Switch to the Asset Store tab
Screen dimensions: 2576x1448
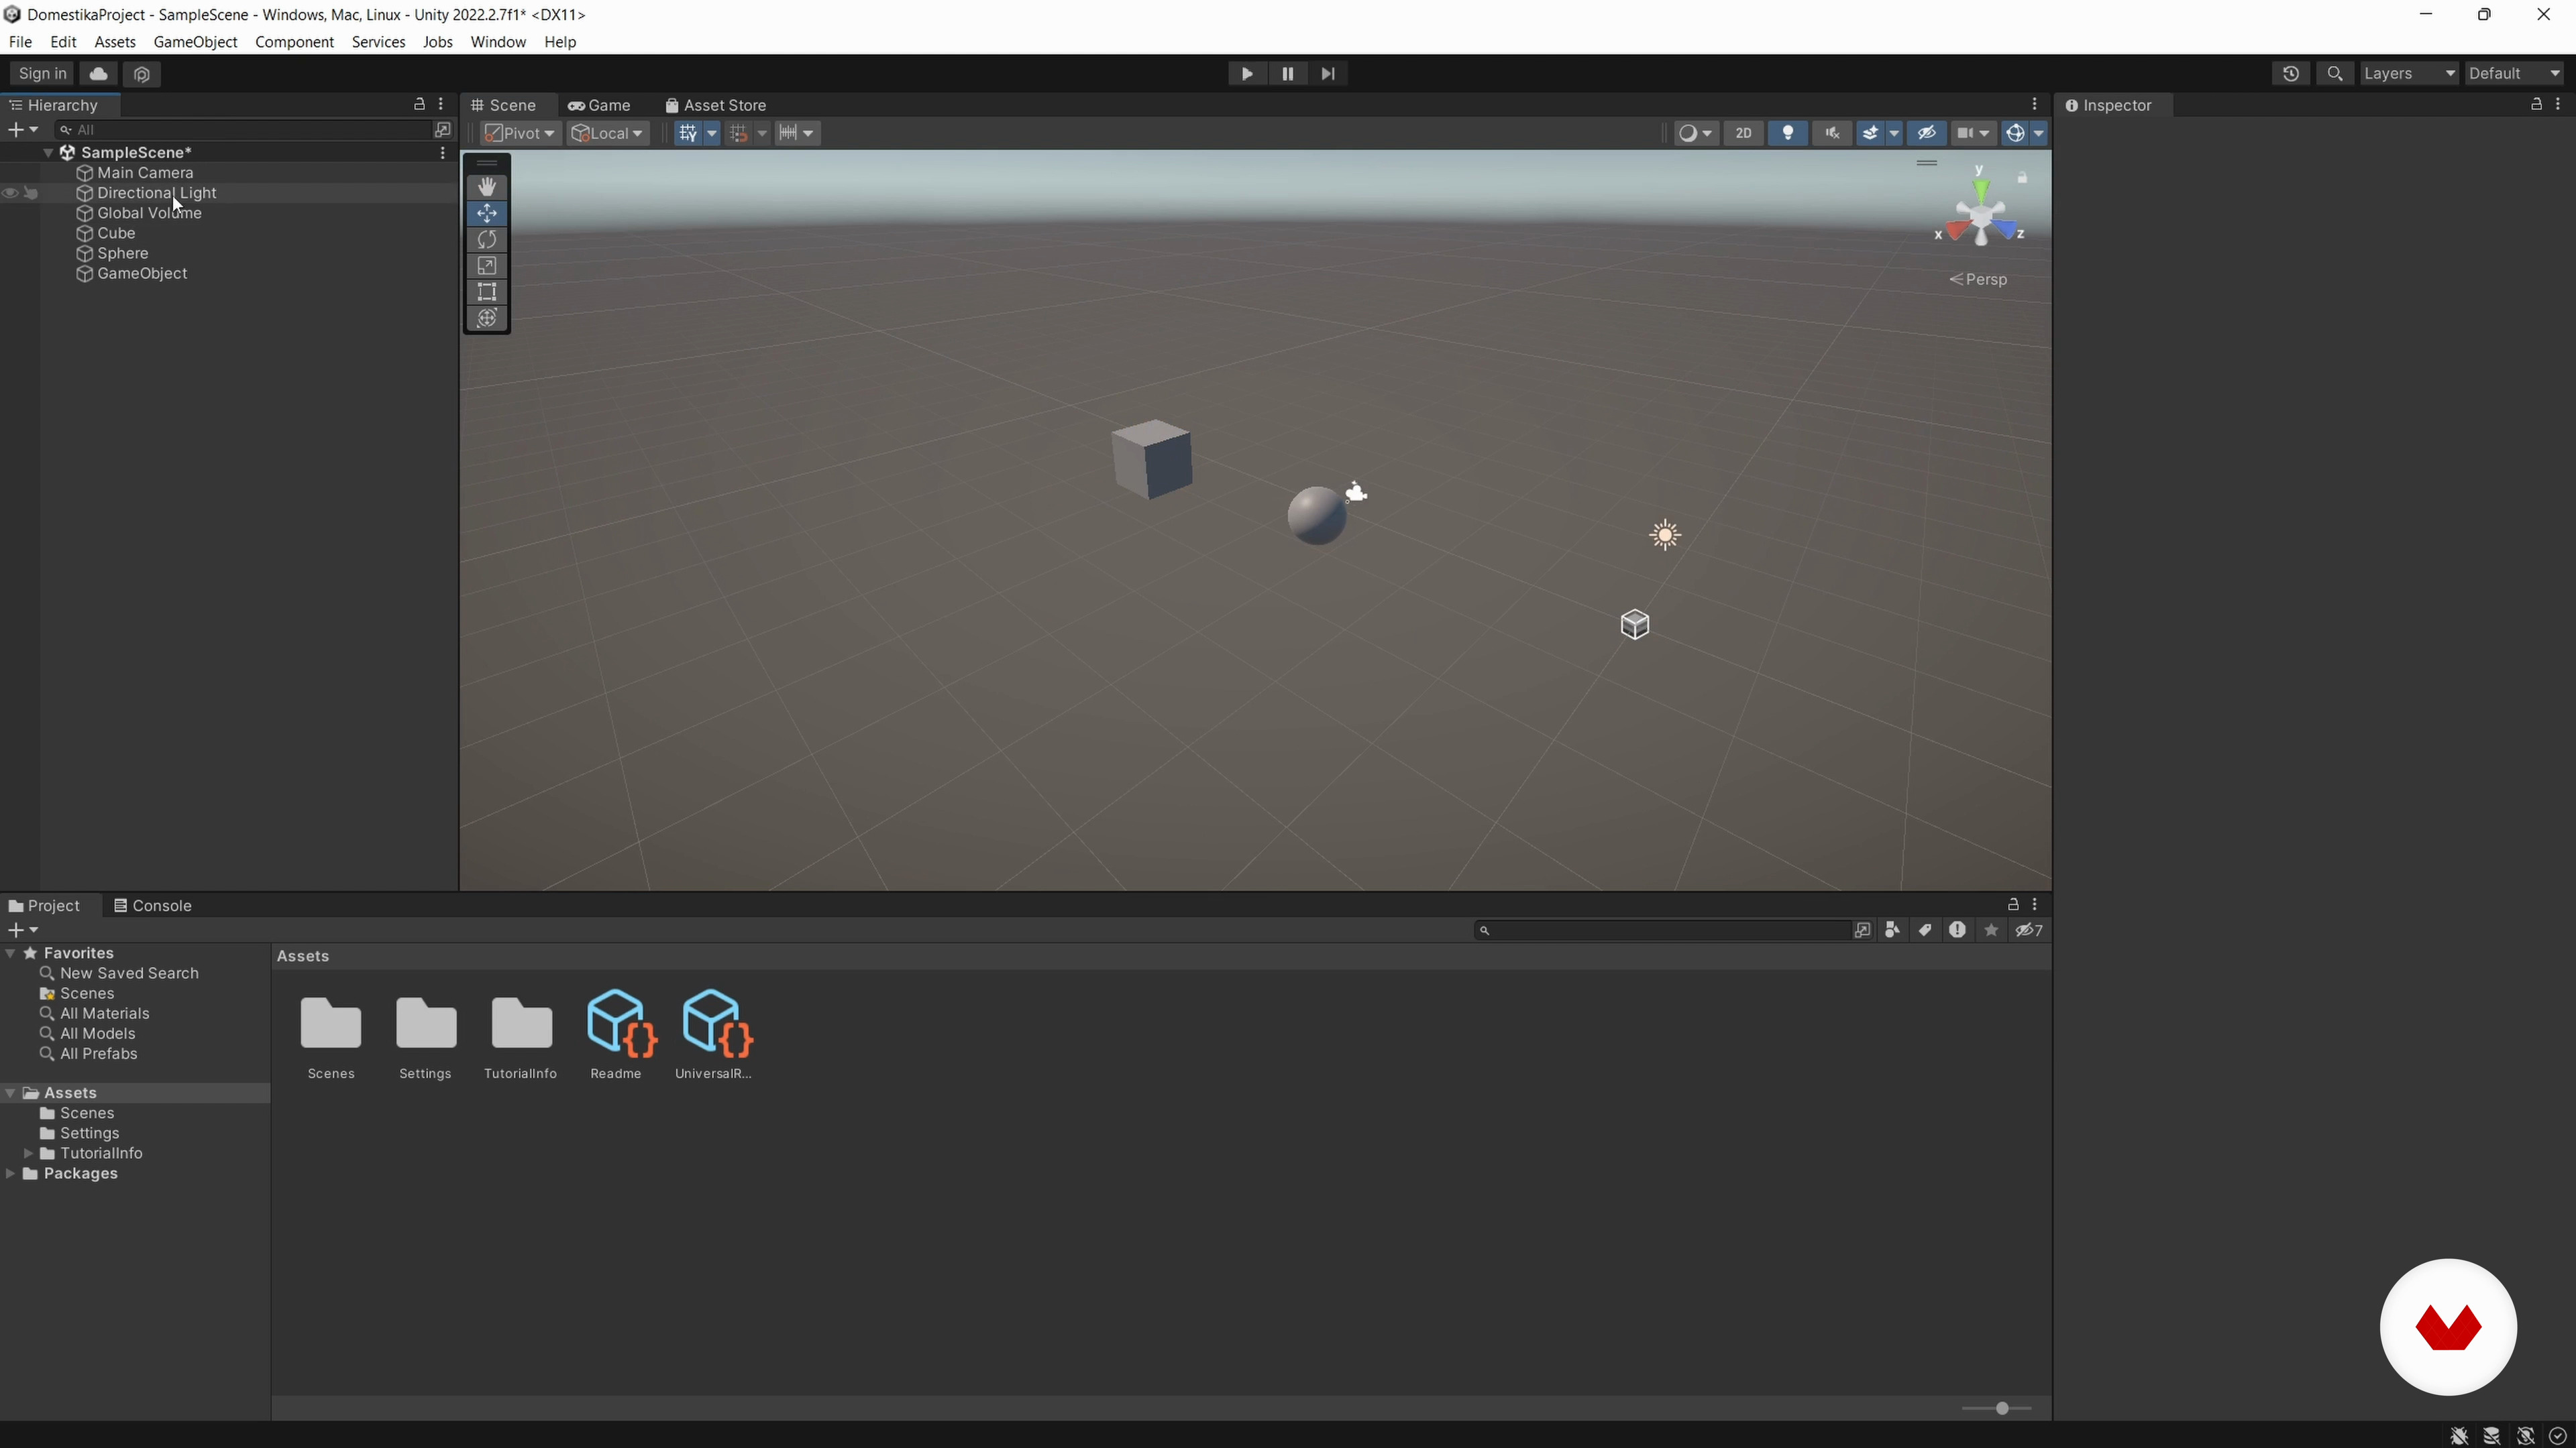pos(716,105)
